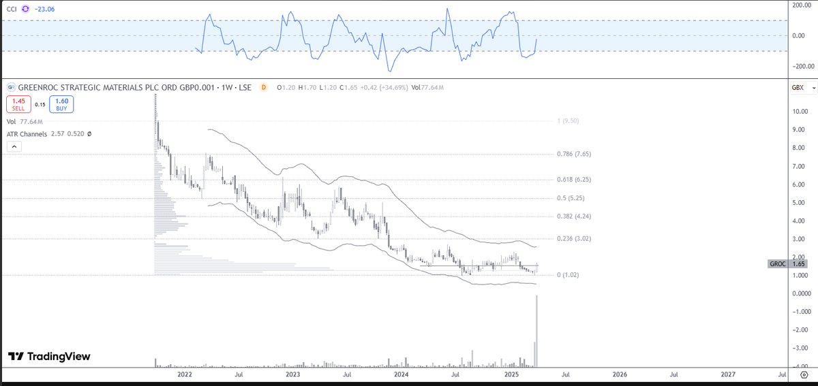
Task: Click the 2027 label on time axis
Action: (x=728, y=374)
